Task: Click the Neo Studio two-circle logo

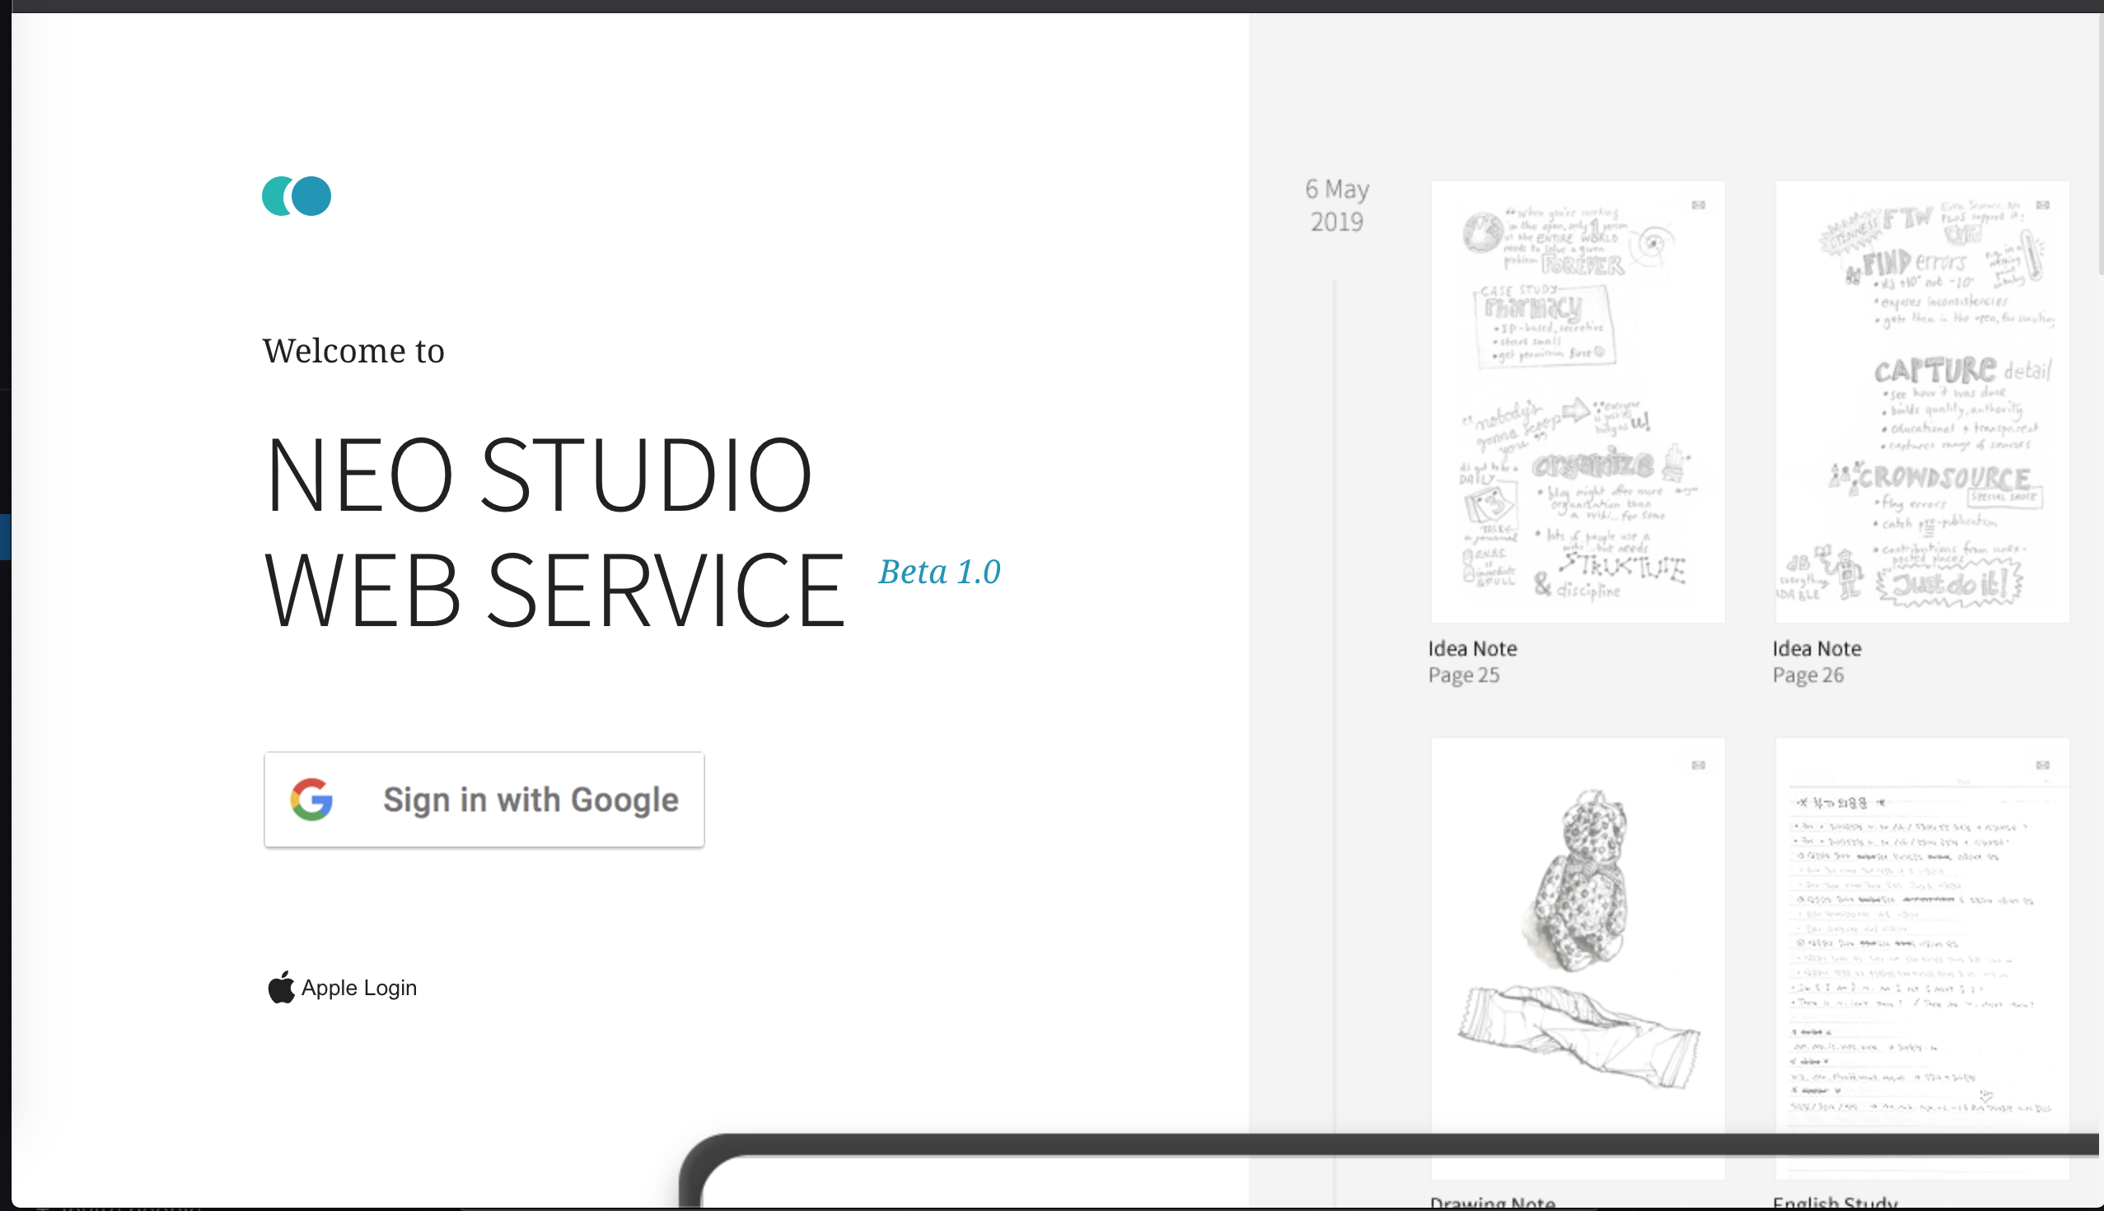Action: click(297, 196)
